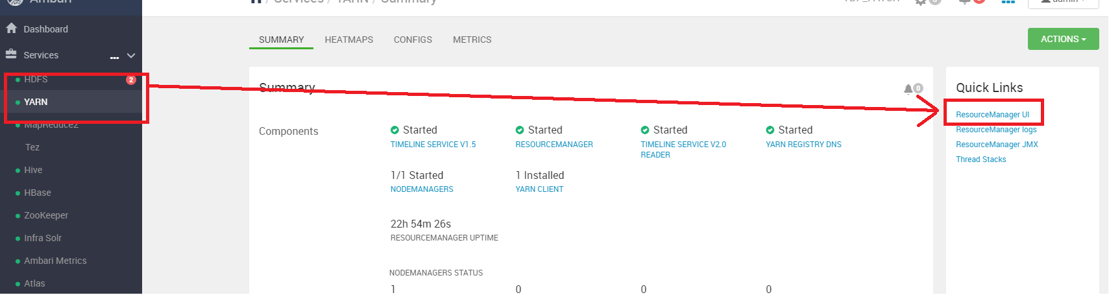Screen dimensions: 1109x295
Task: Click the green status icon above TIMELINE SERVICE V1.5
Action: point(395,130)
